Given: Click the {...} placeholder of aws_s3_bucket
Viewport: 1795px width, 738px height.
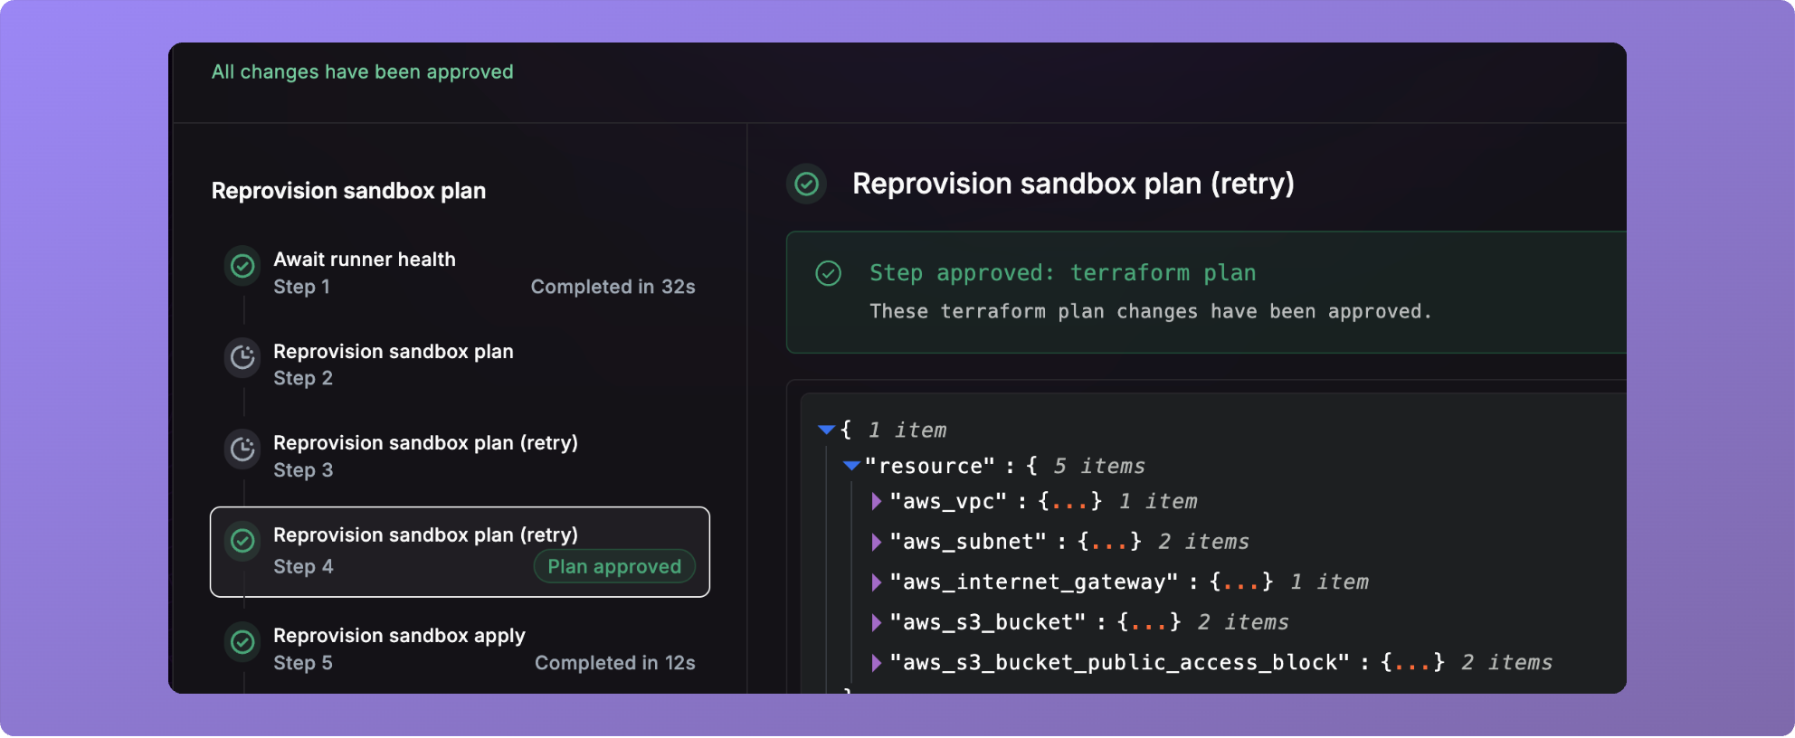Looking at the screenshot, I should (x=1149, y=622).
